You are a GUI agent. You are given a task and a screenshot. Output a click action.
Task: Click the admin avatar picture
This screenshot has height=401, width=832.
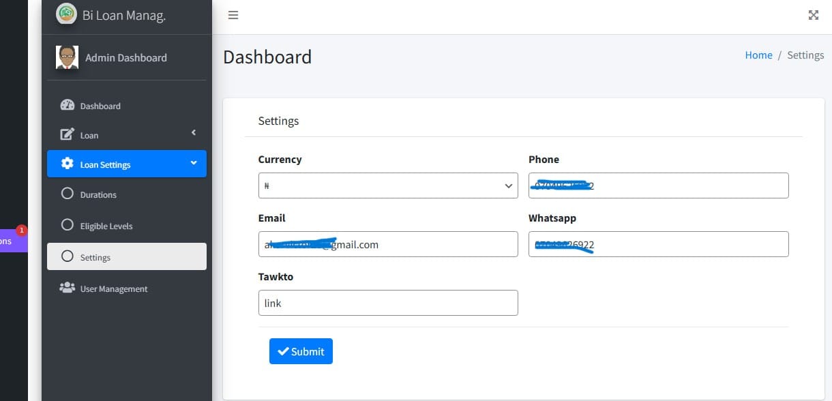[x=67, y=57]
